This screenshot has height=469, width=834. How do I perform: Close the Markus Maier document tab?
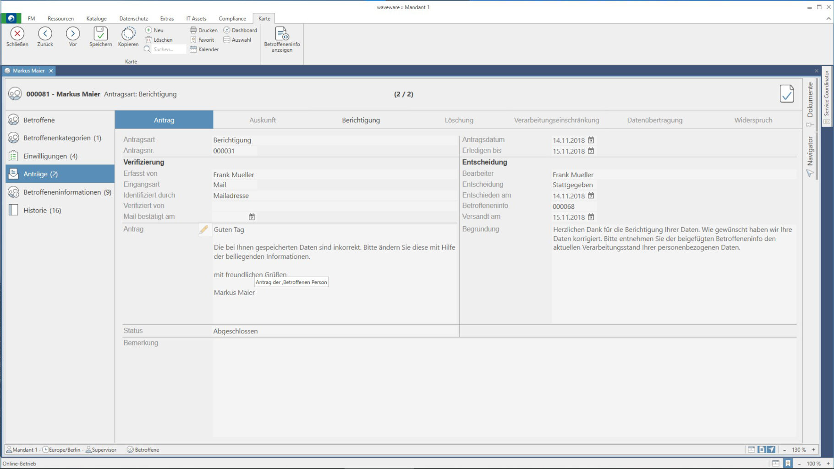pyautogui.click(x=51, y=71)
